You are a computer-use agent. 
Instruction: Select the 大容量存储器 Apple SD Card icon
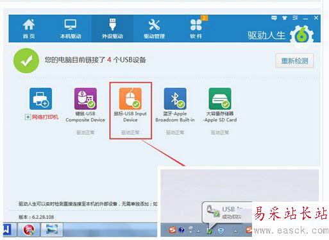click(x=220, y=99)
